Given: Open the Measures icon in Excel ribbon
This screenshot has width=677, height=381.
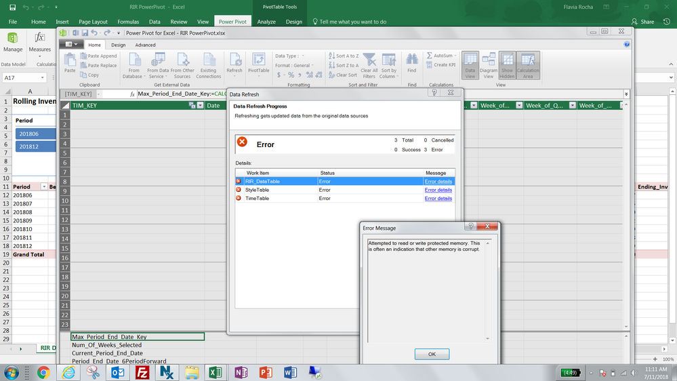Looking at the screenshot, I should pyautogui.click(x=40, y=43).
